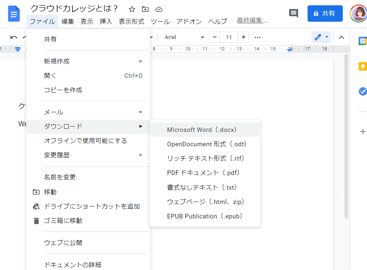This screenshot has width=367, height=270.
Task: Open the editing mode pencil dropdown
Action: (x=321, y=37)
